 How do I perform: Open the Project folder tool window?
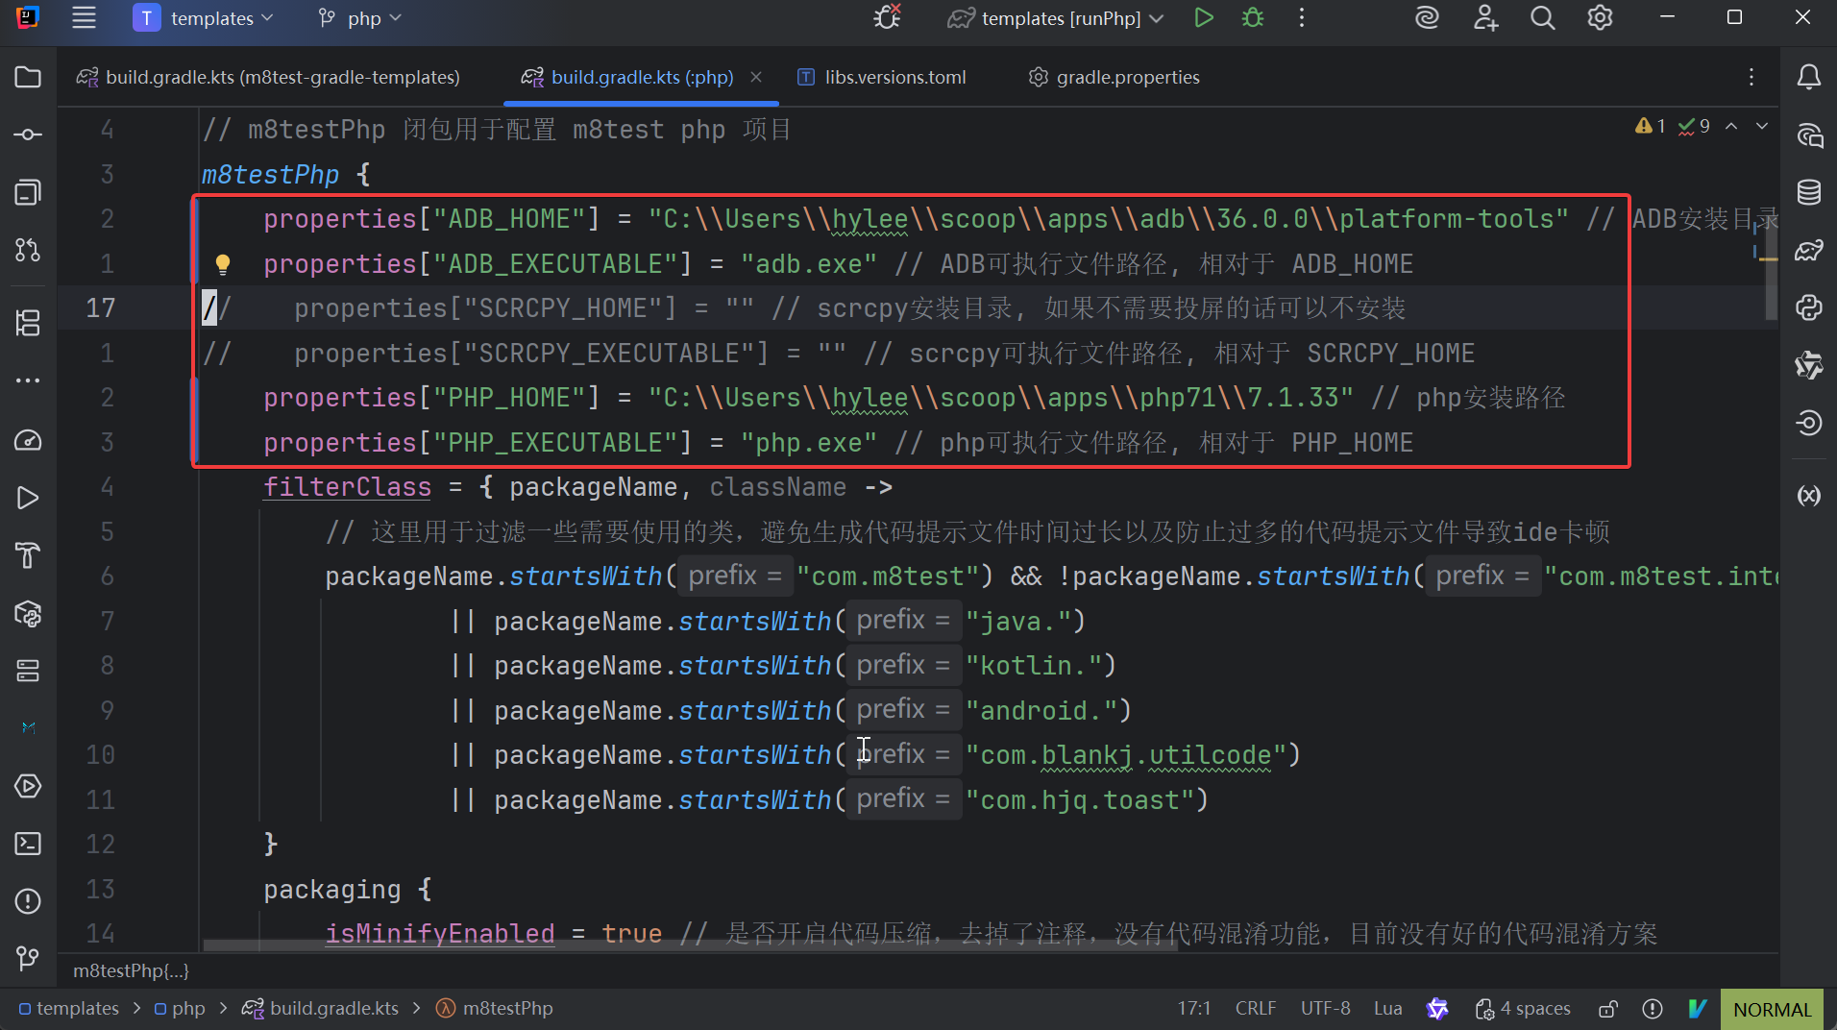[x=28, y=77]
